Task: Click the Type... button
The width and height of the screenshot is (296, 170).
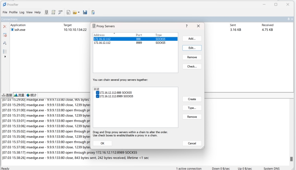Action: pyautogui.click(x=192, y=108)
